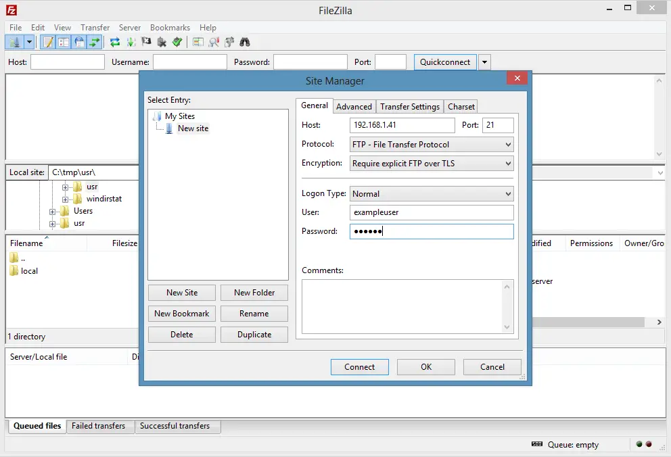Expand the usr node under tmp
This screenshot has width=671, height=457.
click(65, 187)
